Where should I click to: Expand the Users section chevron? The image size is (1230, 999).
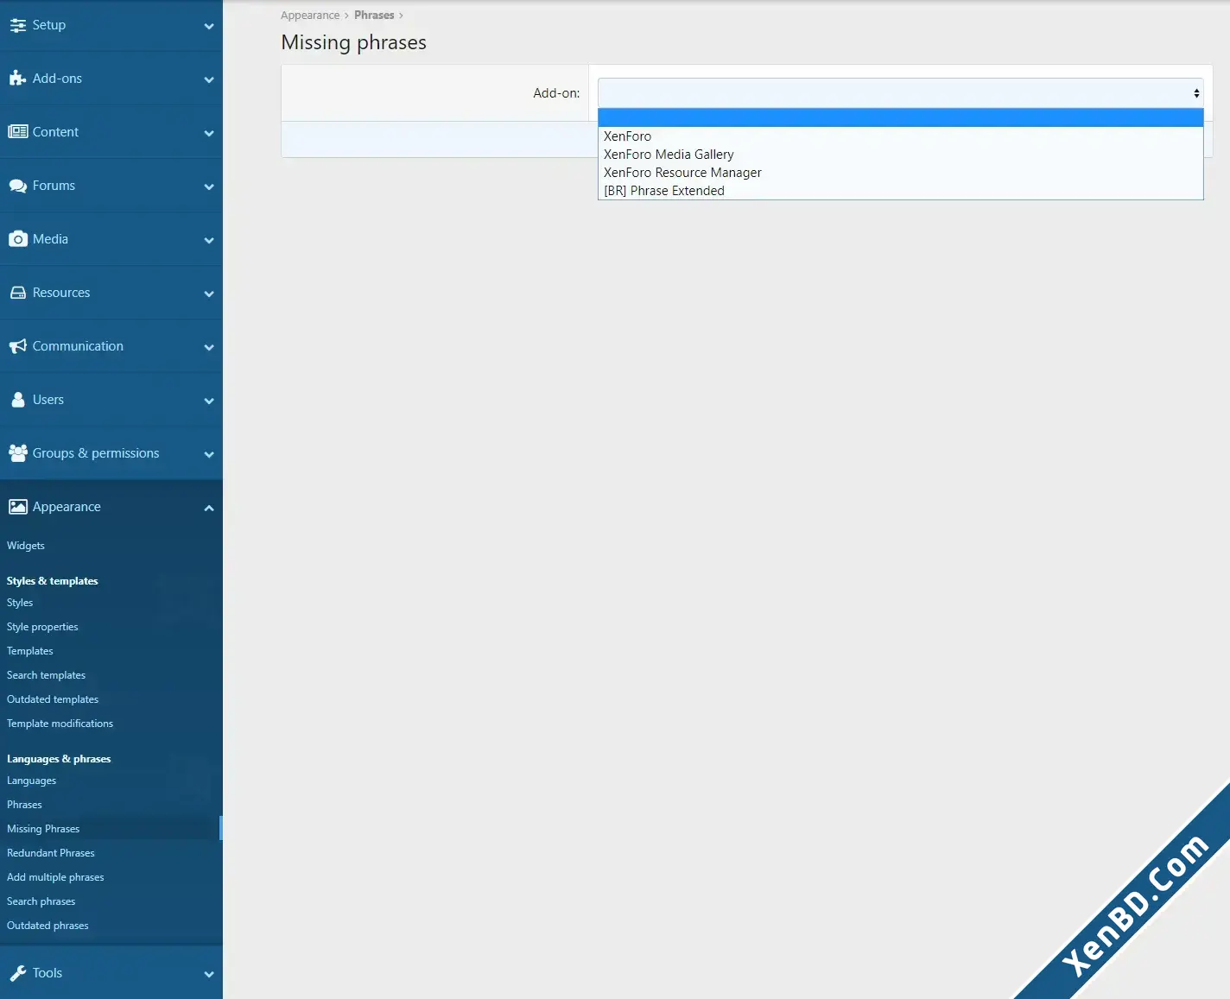click(208, 401)
